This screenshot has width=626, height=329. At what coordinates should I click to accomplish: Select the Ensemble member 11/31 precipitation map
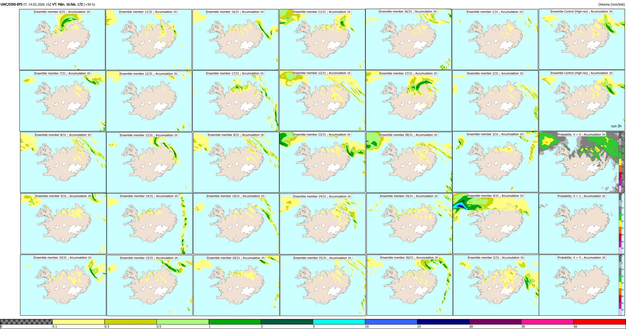point(149,39)
